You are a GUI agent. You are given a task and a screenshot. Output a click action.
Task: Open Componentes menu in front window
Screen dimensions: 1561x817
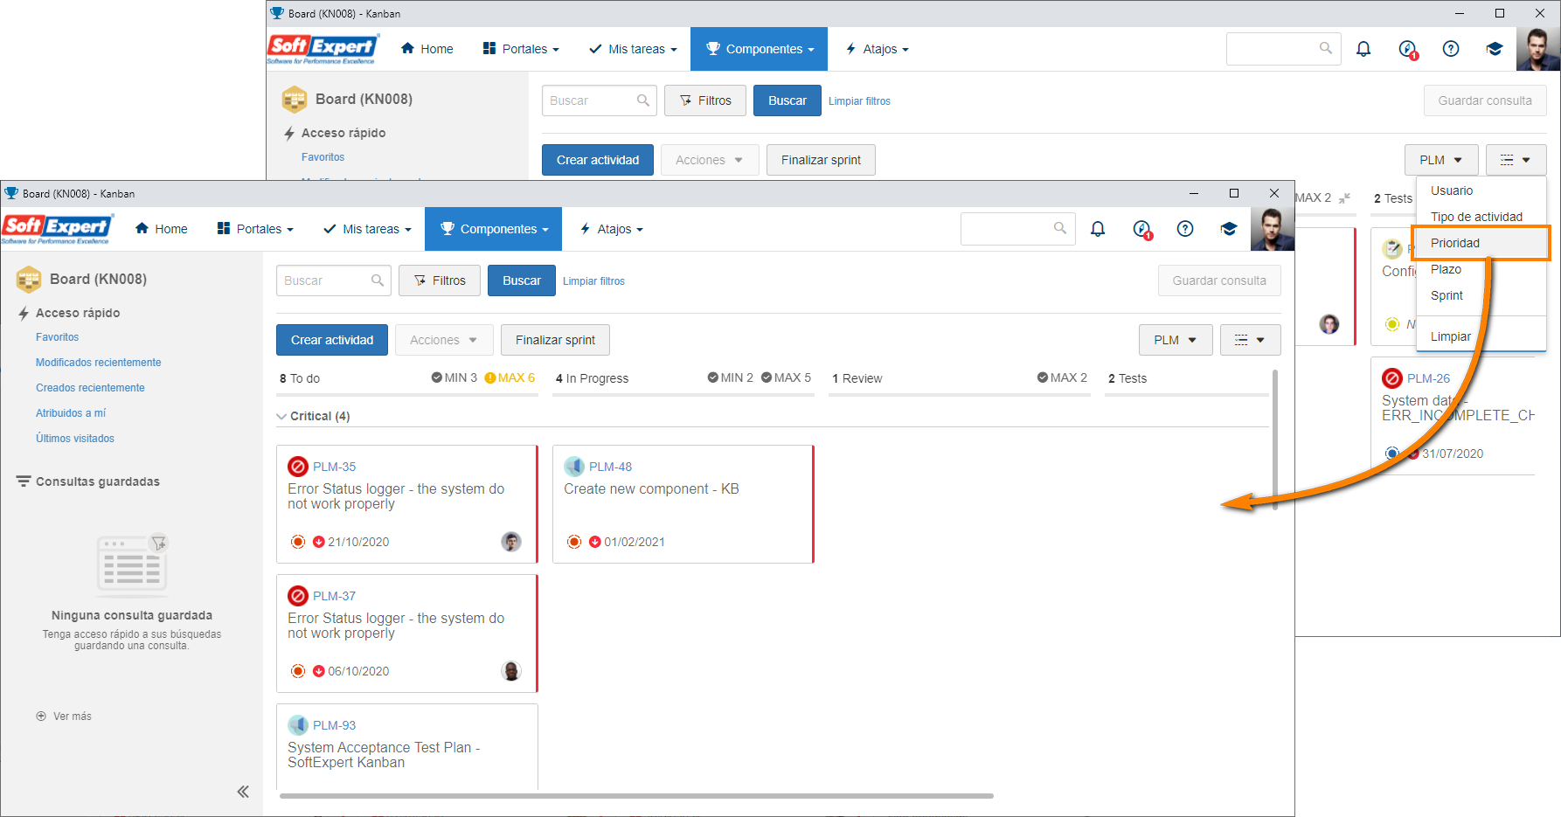pos(494,229)
